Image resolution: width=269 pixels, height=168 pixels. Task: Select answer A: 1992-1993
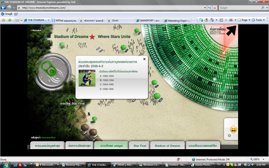point(107,76)
